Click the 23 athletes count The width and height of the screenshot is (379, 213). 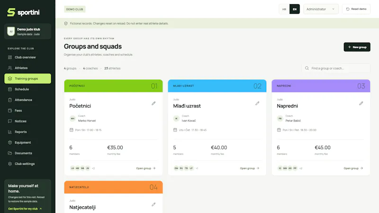[x=112, y=68]
